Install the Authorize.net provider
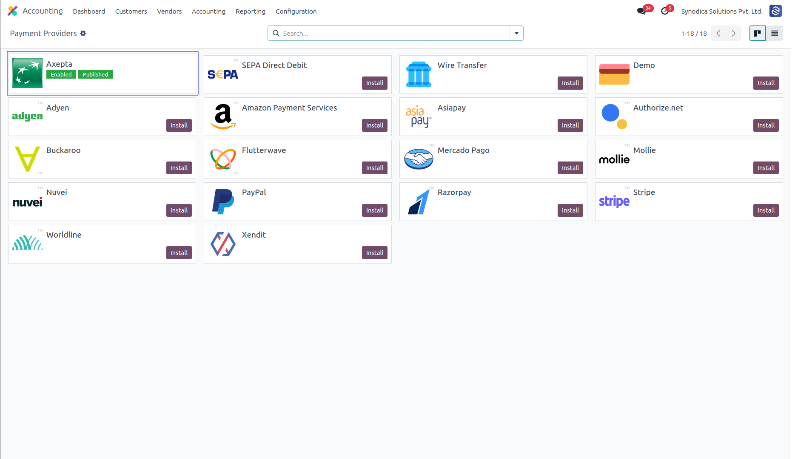This screenshot has height=459, width=795. click(766, 125)
